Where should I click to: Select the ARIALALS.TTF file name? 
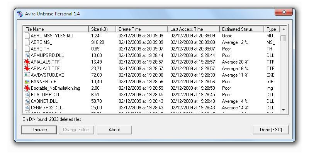(45, 62)
